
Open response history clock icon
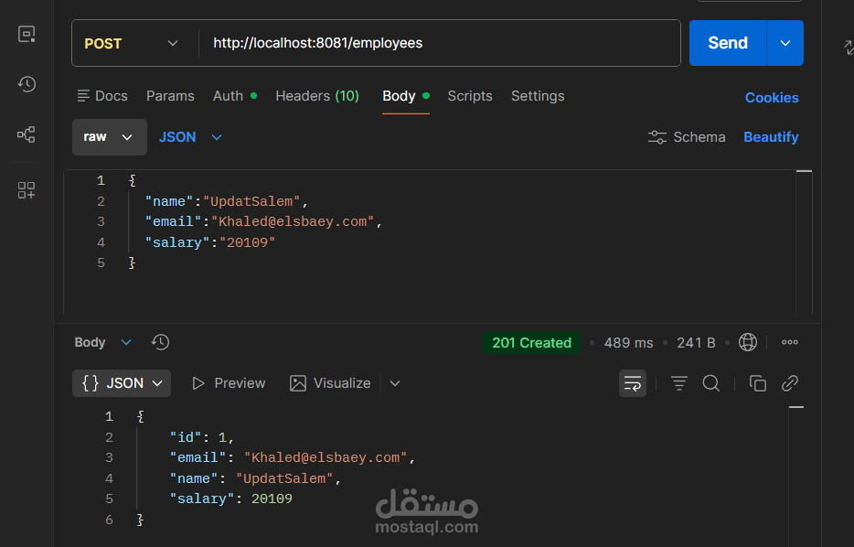click(160, 342)
